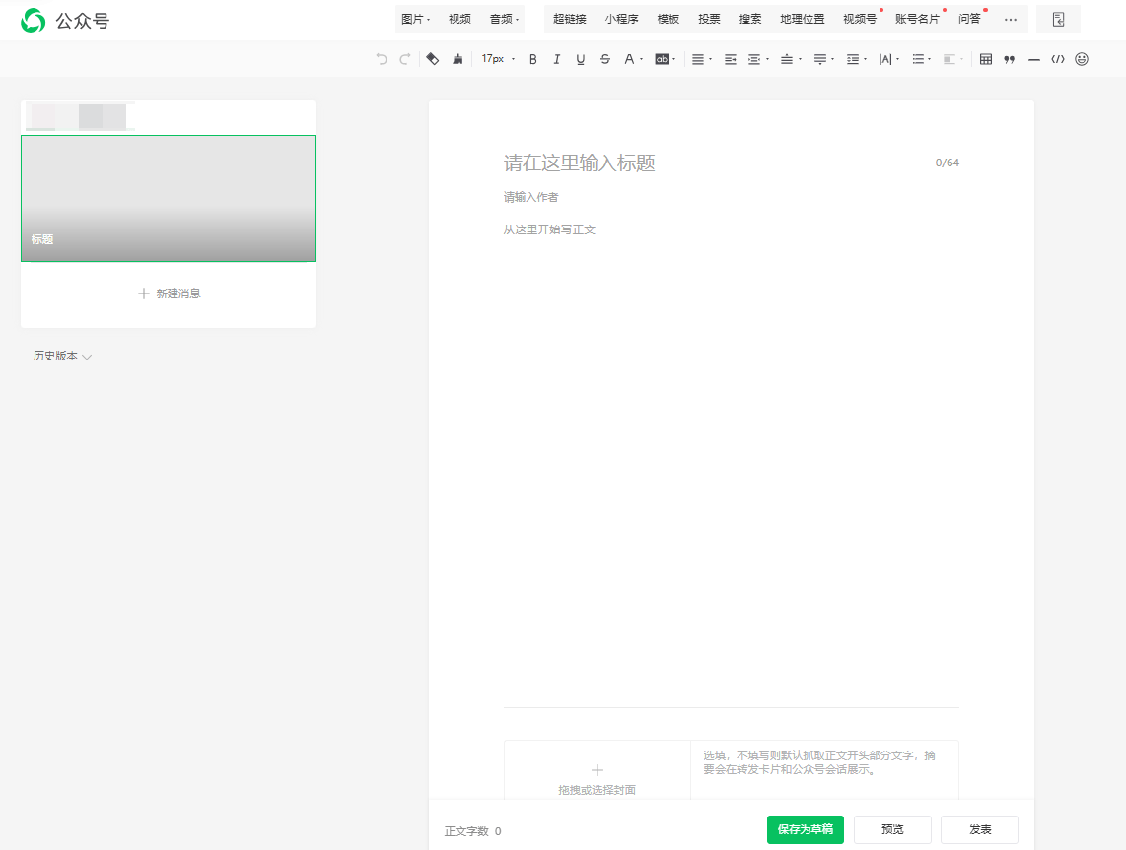The image size is (1126, 850).
Task: Insert a blockquote with the quote icon
Action: [x=1009, y=59]
